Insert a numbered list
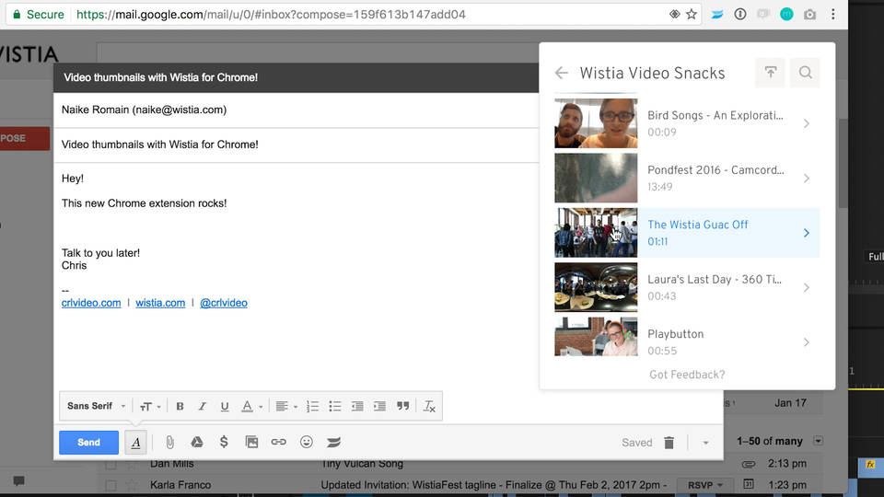The width and height of the screenshot is (884, 497). (x=312, y=406)
